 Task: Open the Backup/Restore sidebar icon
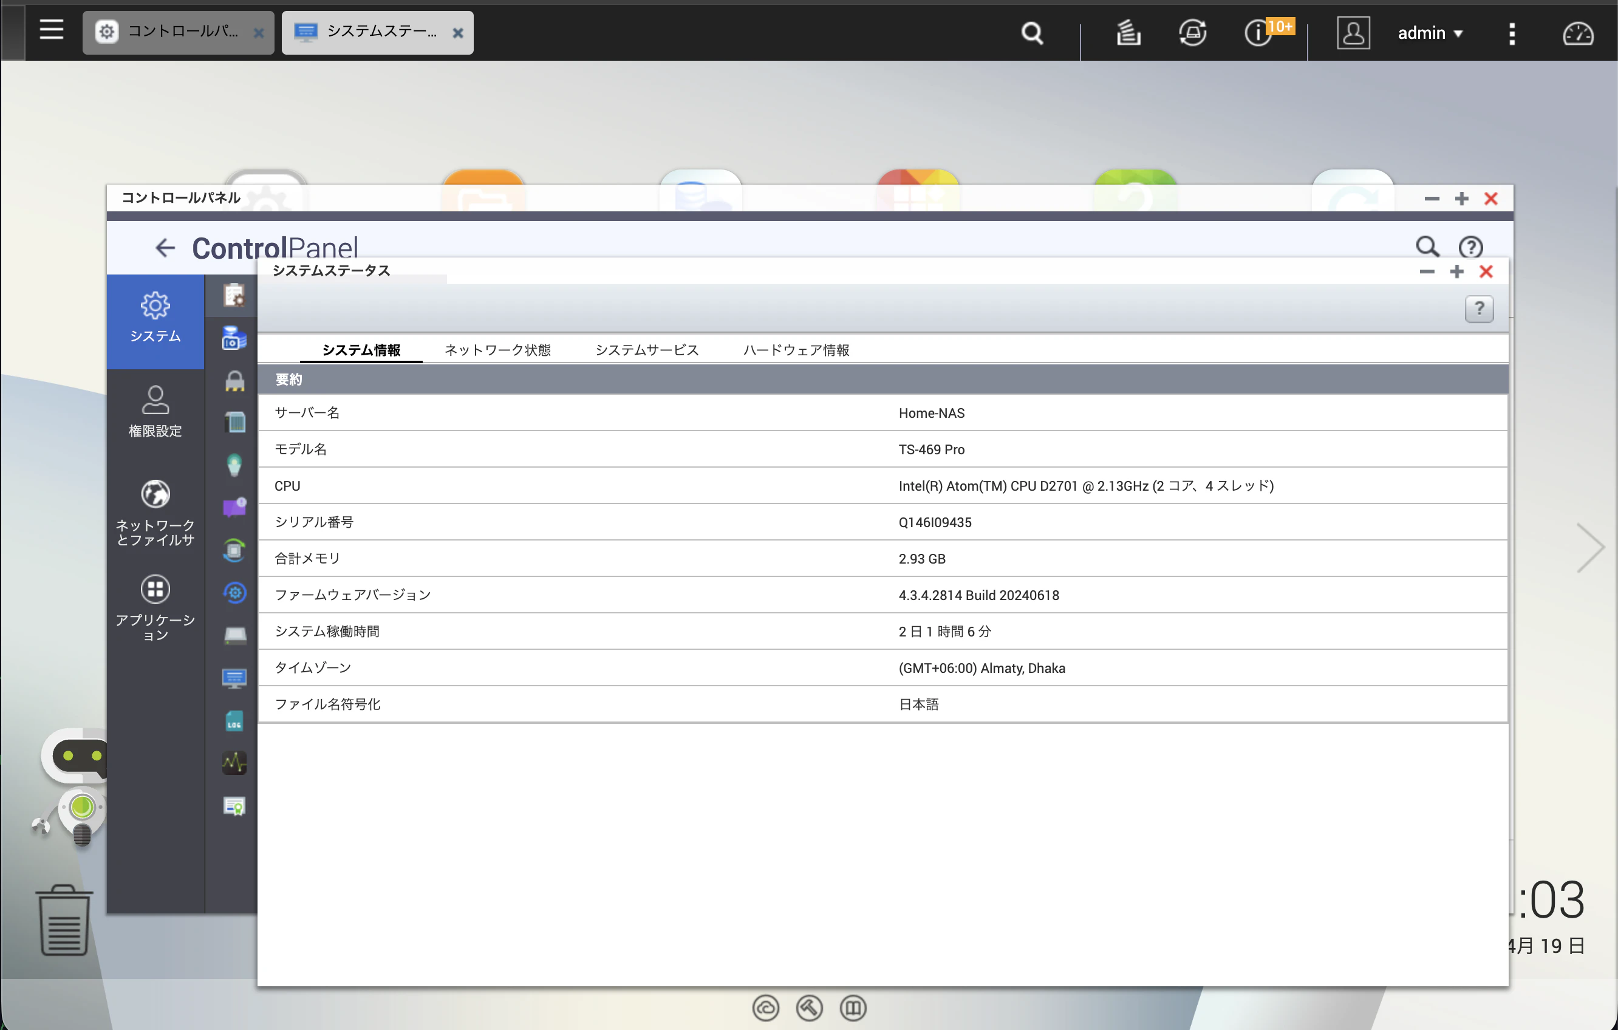[234, 593]
